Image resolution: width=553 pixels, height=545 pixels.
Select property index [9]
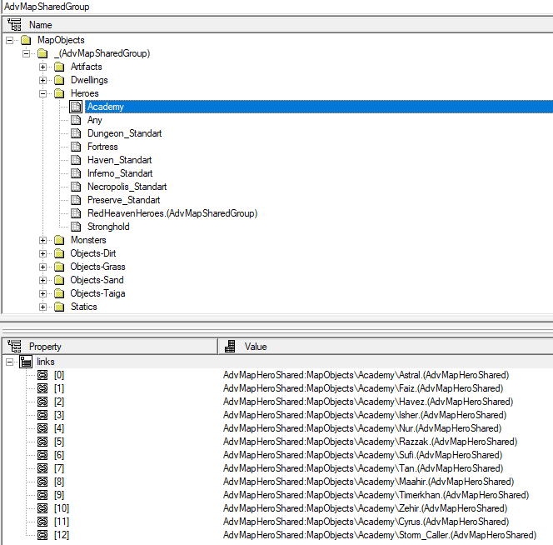pos(59,495)
